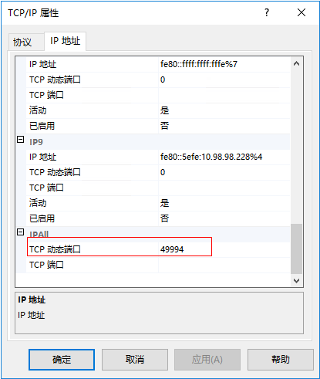This screenshot has height=379, width=320.
Task: Click the vertical scrollbar thumb
Action: [296, 249]
